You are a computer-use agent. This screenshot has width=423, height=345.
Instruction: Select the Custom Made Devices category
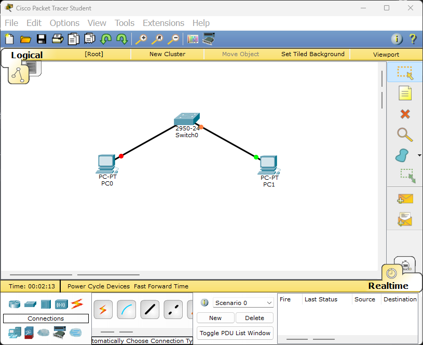(x=59, y=333)
